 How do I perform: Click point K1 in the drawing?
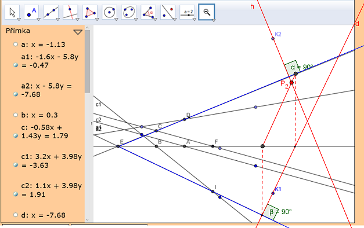273,193
